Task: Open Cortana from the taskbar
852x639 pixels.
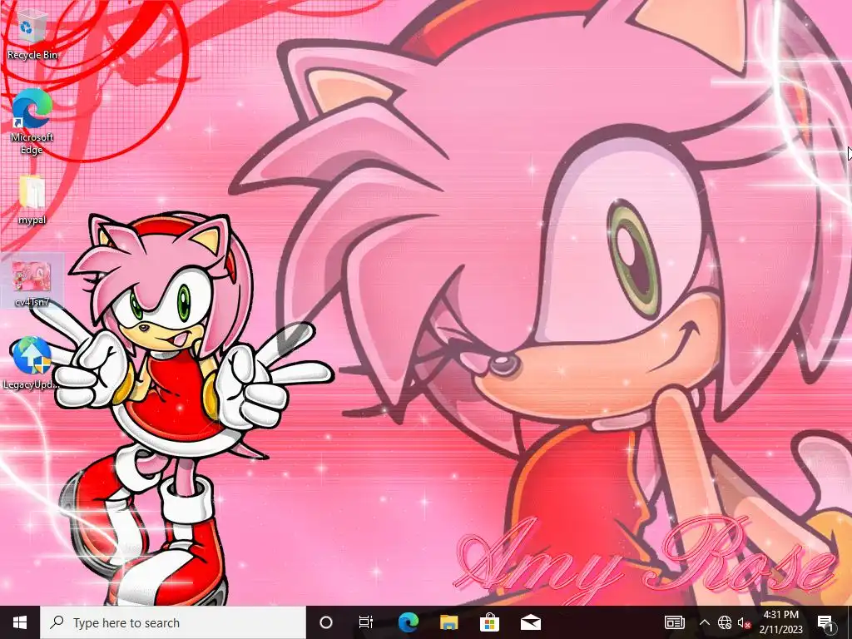Action: click(x=326, y=622)
